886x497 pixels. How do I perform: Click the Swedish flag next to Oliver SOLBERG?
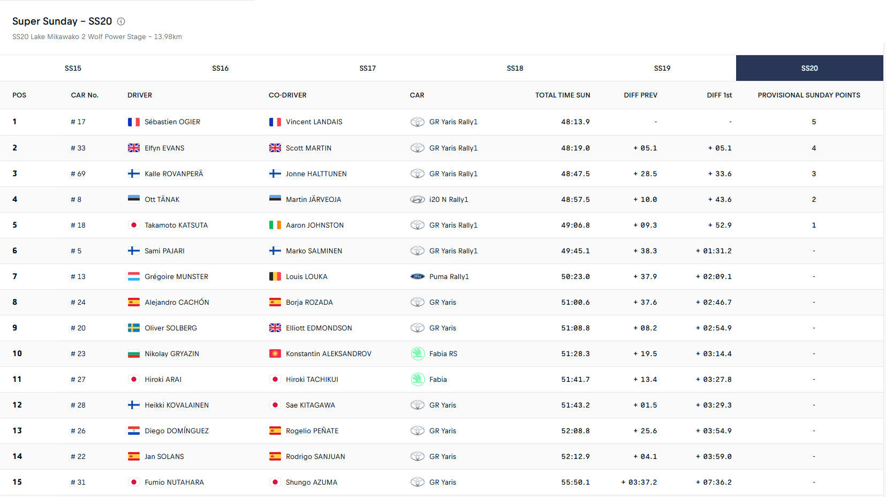pyautogui.click(x=133, y=328)
